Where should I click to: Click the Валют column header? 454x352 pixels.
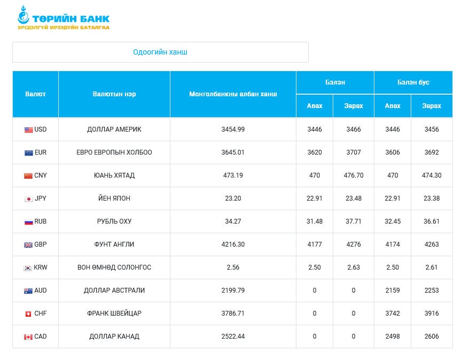pos(35,94)
